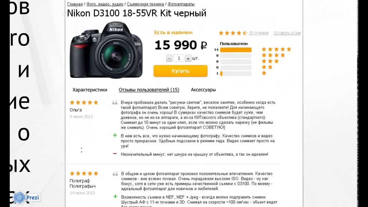The width and height of the screenshot is (368, 207).
Task: Click the five-star rating filter row
Action: tap(253, 49)
